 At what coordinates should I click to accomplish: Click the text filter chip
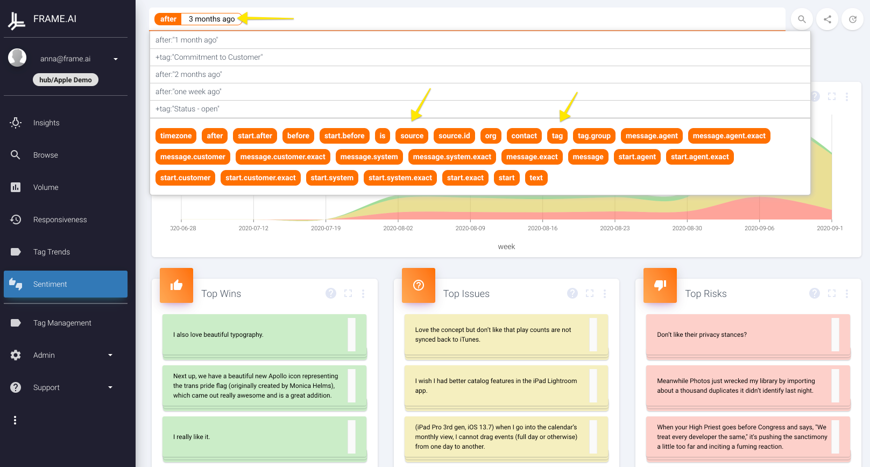pyautogui.click(x=536, y=178)
